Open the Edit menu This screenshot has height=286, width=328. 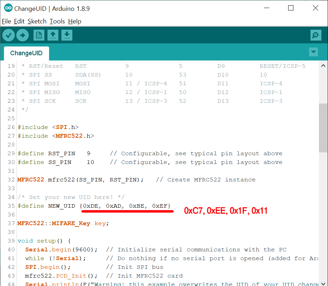pyautogui.click(x=19, y=21)
